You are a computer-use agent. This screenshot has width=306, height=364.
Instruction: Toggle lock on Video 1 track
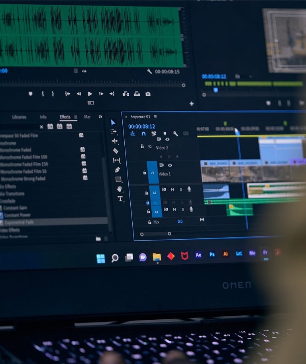(145, 173)
